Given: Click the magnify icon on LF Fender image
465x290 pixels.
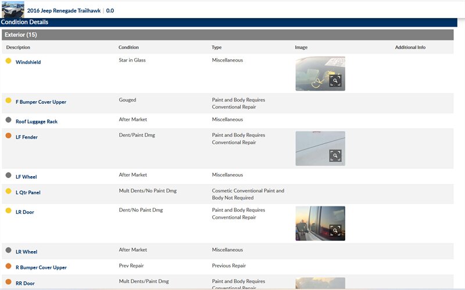Looking at the screenshot, I should tap(335, 155).
